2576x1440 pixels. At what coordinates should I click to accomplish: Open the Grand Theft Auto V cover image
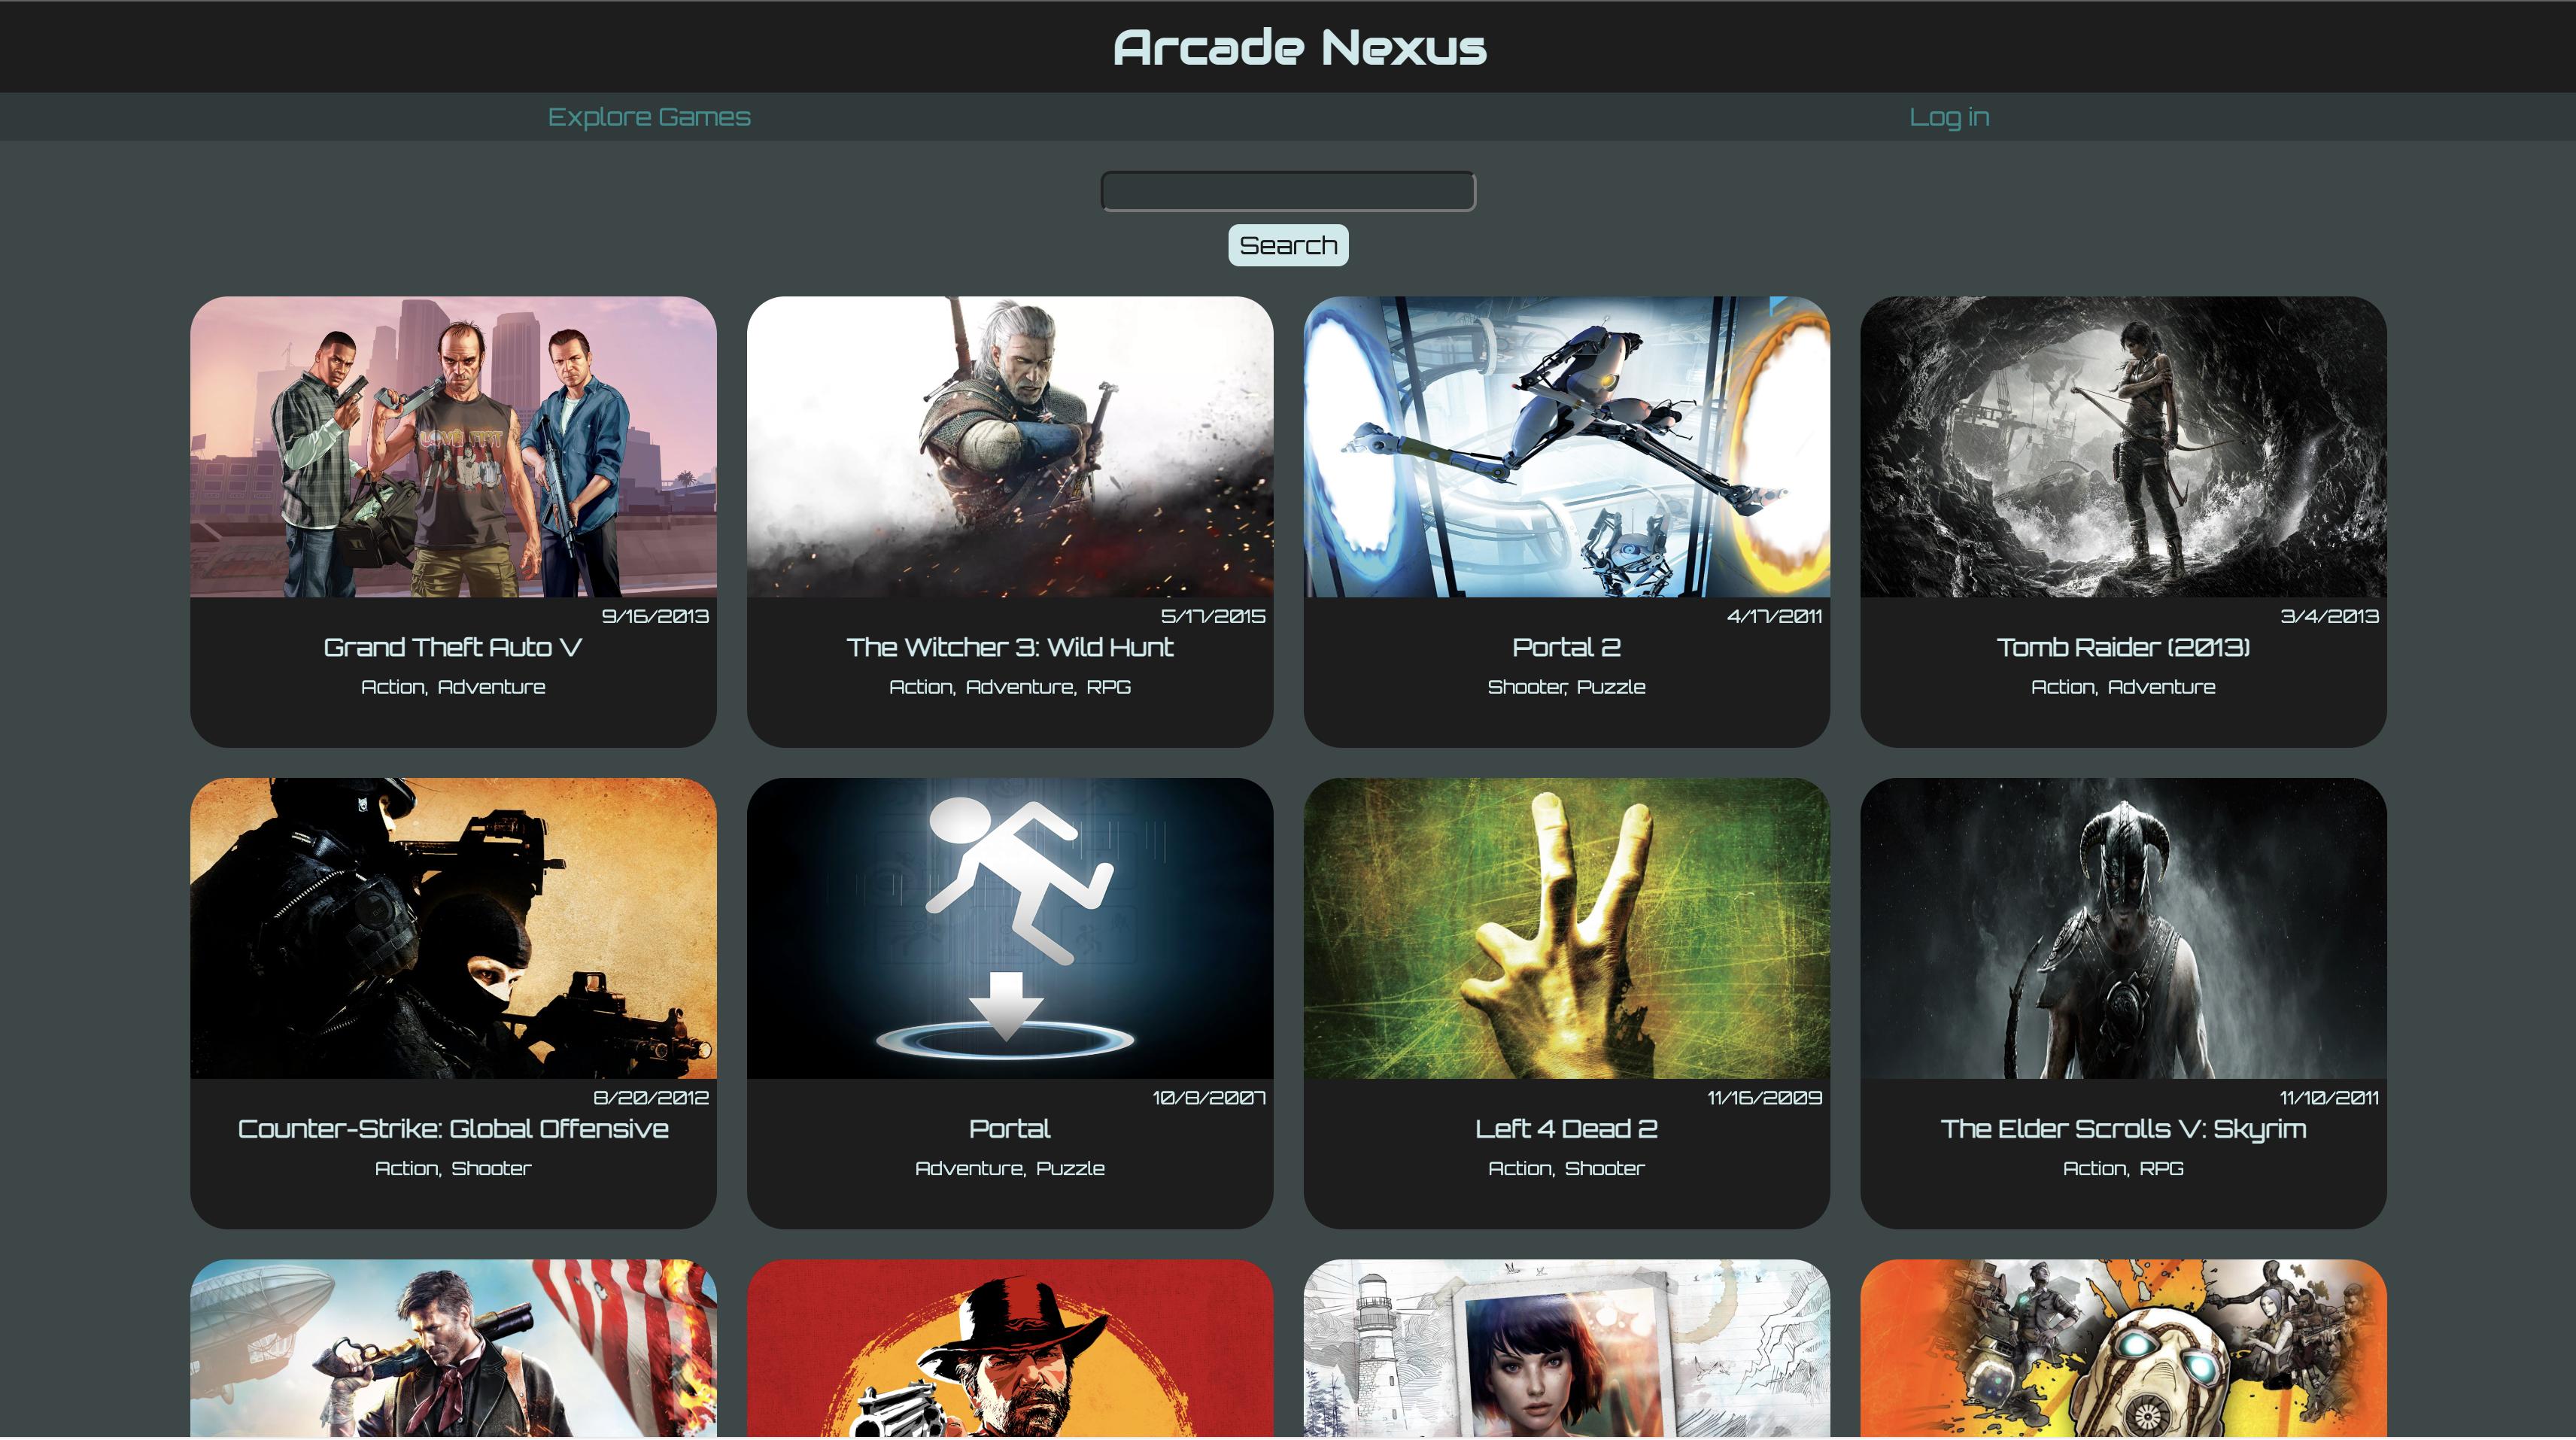click(453, 447)
